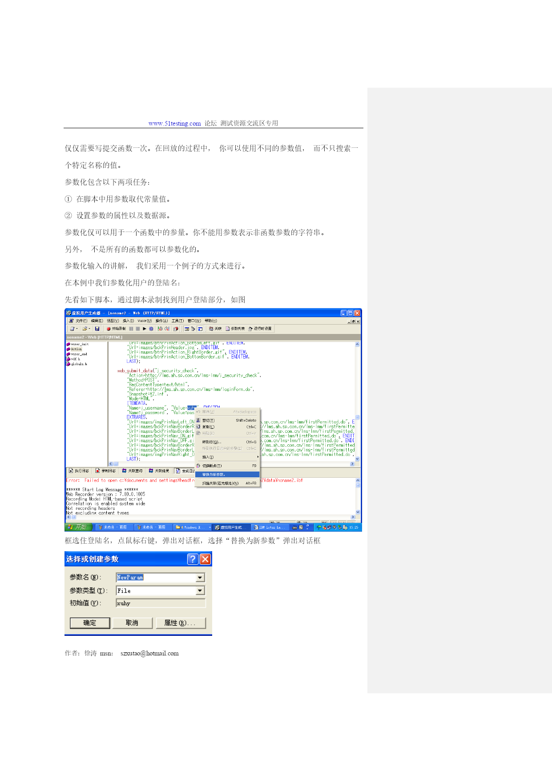Click the run play arrow icon
This screenshot has width=552, height=781.
pyautogui.click(x=145, y=329)
